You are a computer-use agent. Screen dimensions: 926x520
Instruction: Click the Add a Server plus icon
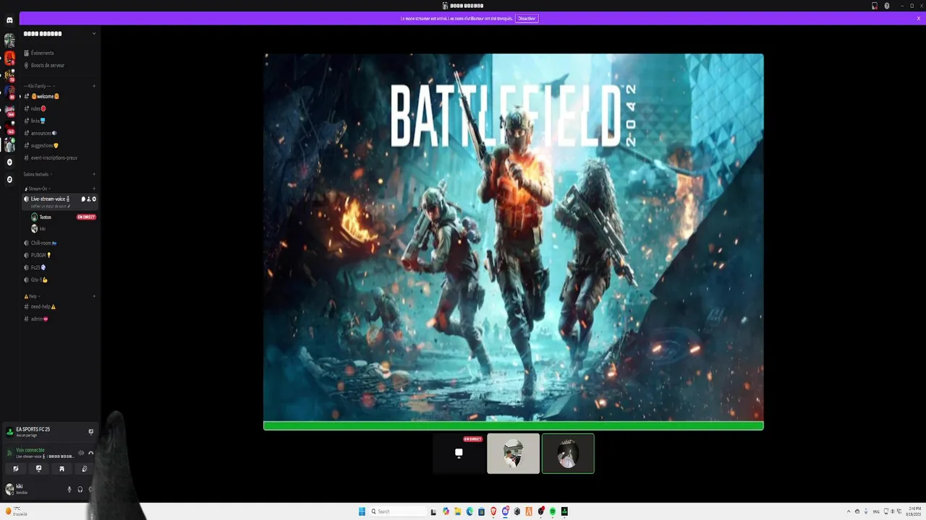point(9,162)
